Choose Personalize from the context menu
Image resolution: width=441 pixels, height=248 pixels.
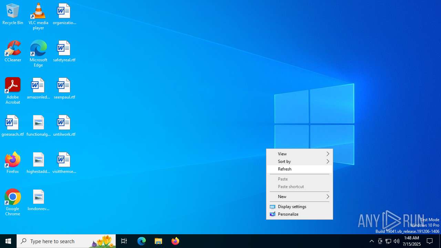(x=299, y=214)
